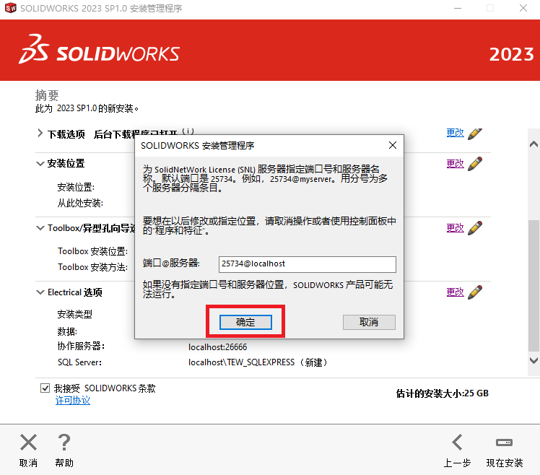Click the 确定 button in the dialog
Image resolution: width=540 pixels, height=475 pixels.
(245, 322)
